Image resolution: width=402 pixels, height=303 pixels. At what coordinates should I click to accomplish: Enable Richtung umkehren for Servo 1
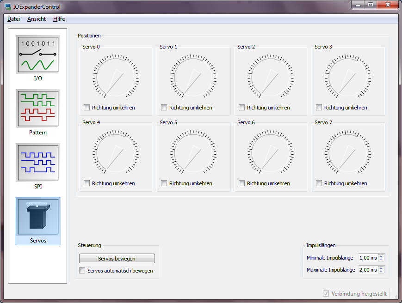point(164,108)
